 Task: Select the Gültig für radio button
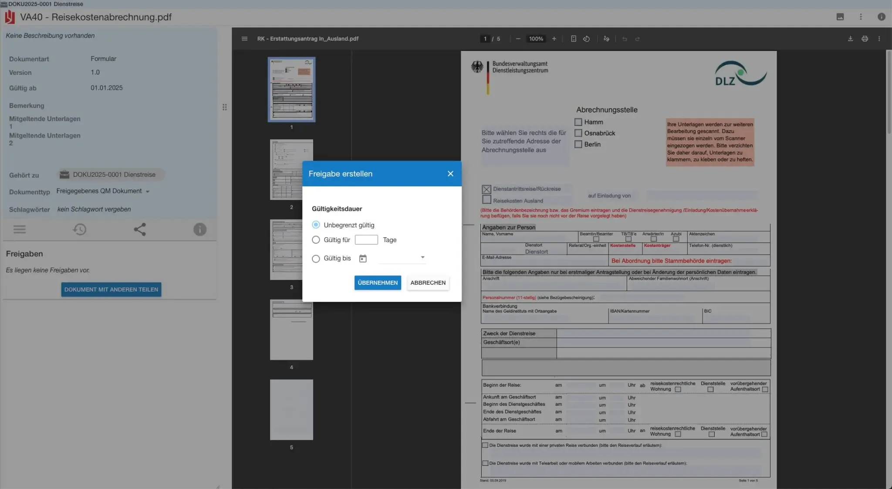pos(316,240)
